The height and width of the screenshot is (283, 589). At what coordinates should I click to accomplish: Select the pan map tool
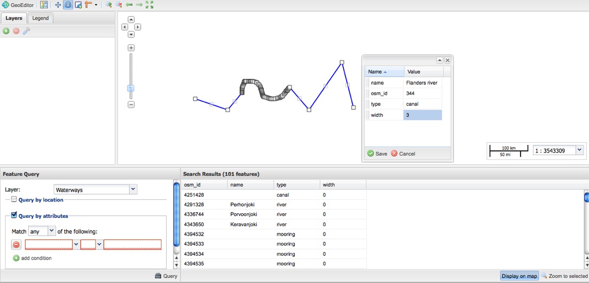click(x=58, y=5)
